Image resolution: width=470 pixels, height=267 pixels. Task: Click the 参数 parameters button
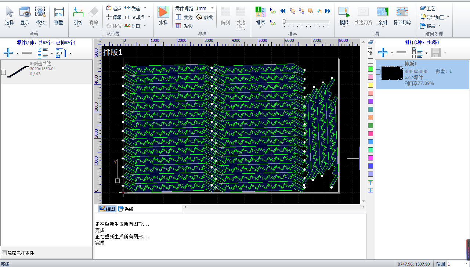205,17
